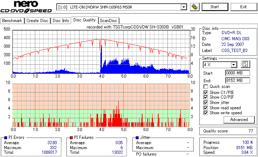Click the blue Jitter legend square

(x=138, y=138)
